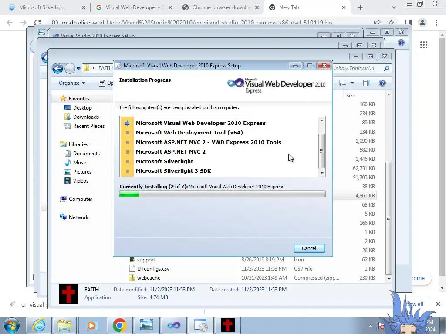Click the arrow icon beside Visual Web Developer 2010 Express
The height and width of the screenshot is (334, 446).
(x=127, y=123)
